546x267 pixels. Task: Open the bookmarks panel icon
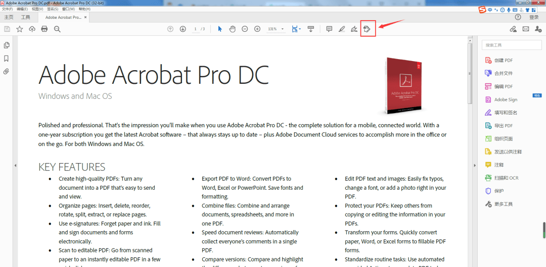point(6,59)
